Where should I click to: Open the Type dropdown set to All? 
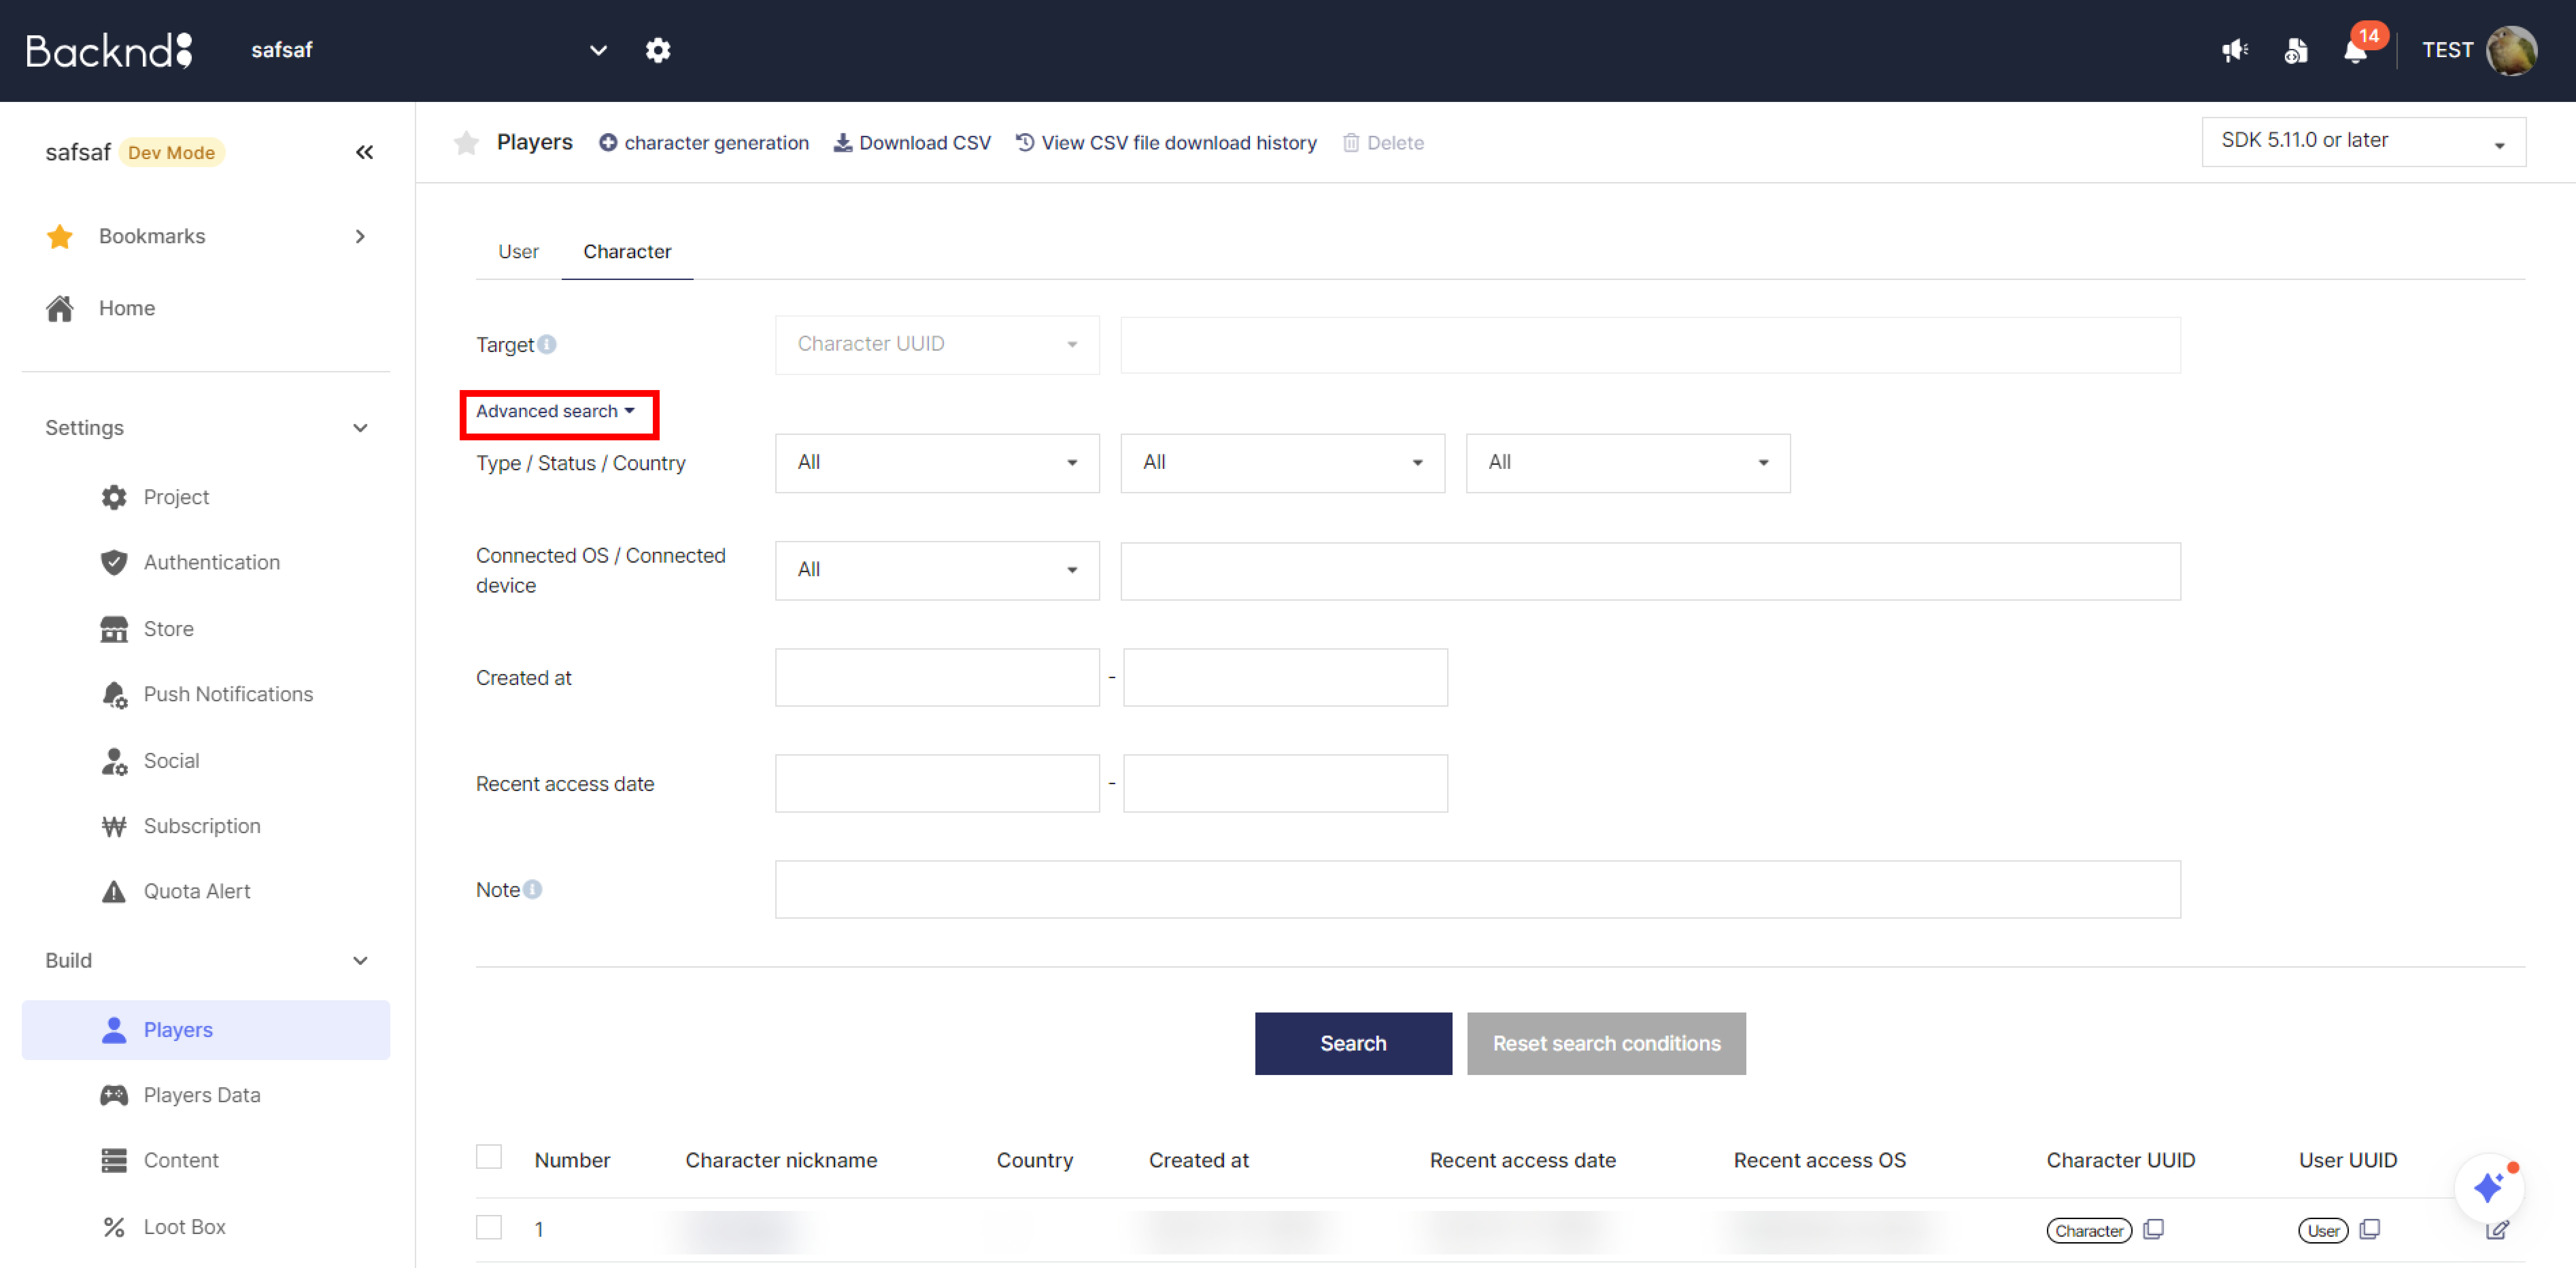click(x=937, y=463)
